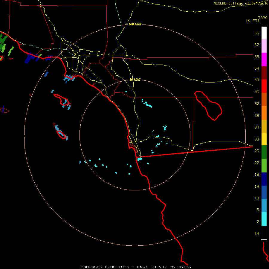269x269 pixels.
Task: Click the bright red swatch beside 50
Action: [264, 86]
